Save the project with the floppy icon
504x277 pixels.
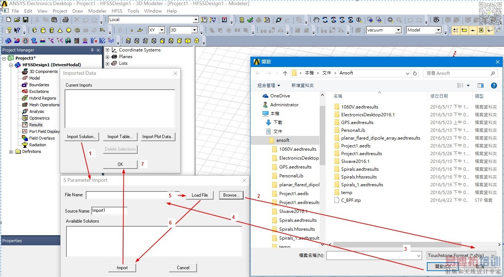coord(26,20)
